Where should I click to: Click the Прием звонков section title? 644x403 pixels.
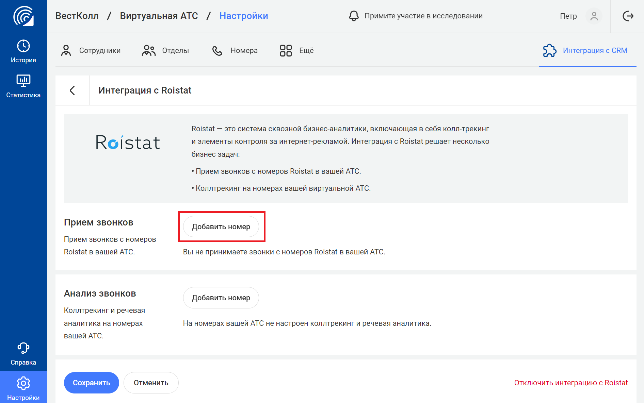(99, 222)
